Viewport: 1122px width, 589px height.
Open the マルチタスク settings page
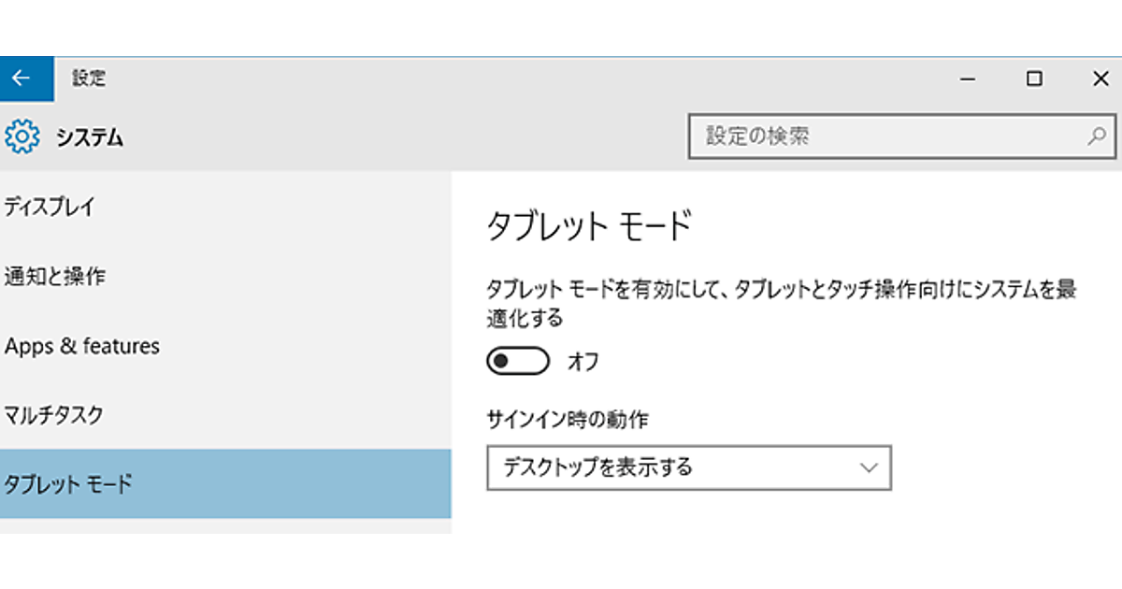(53, 414)
